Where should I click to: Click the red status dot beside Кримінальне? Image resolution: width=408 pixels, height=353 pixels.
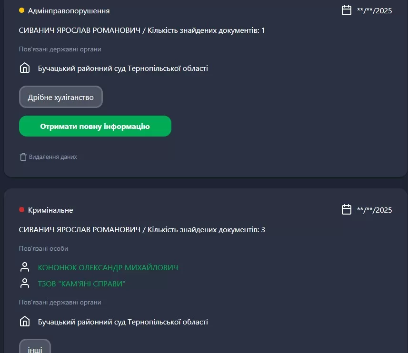(21, 210)
